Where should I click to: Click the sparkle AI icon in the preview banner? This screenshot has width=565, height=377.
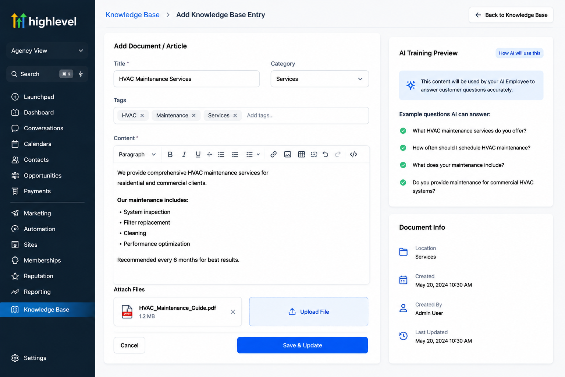(411, 85)
